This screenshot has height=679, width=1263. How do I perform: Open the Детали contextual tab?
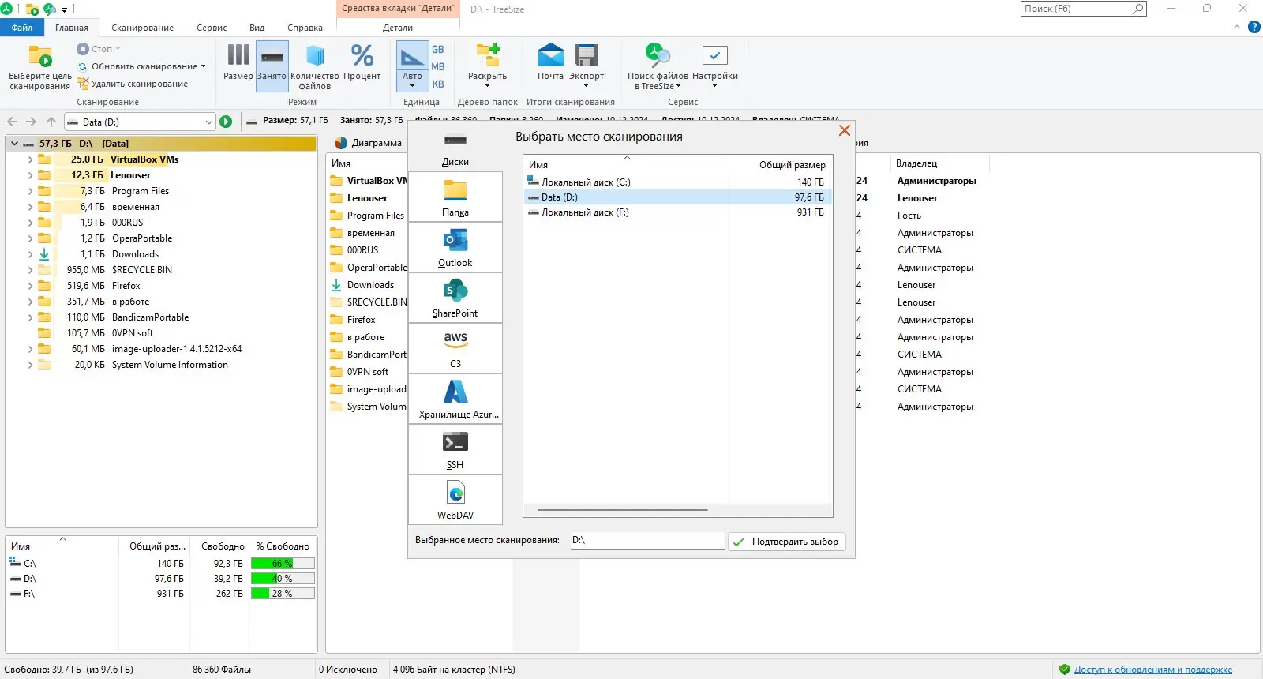398,28
